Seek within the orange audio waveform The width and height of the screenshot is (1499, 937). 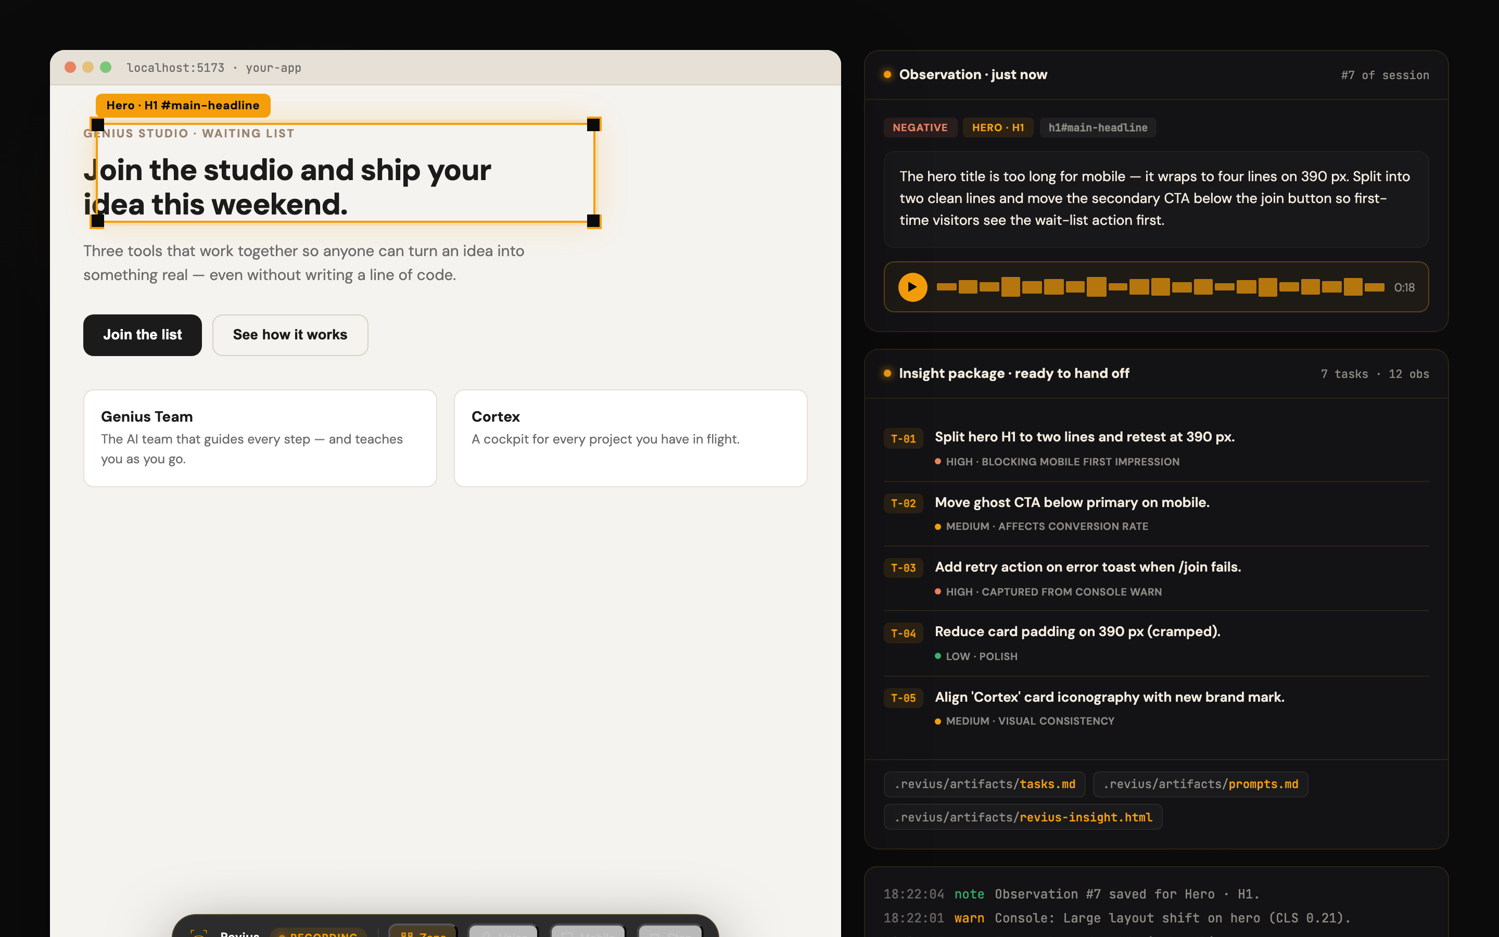1160,287
